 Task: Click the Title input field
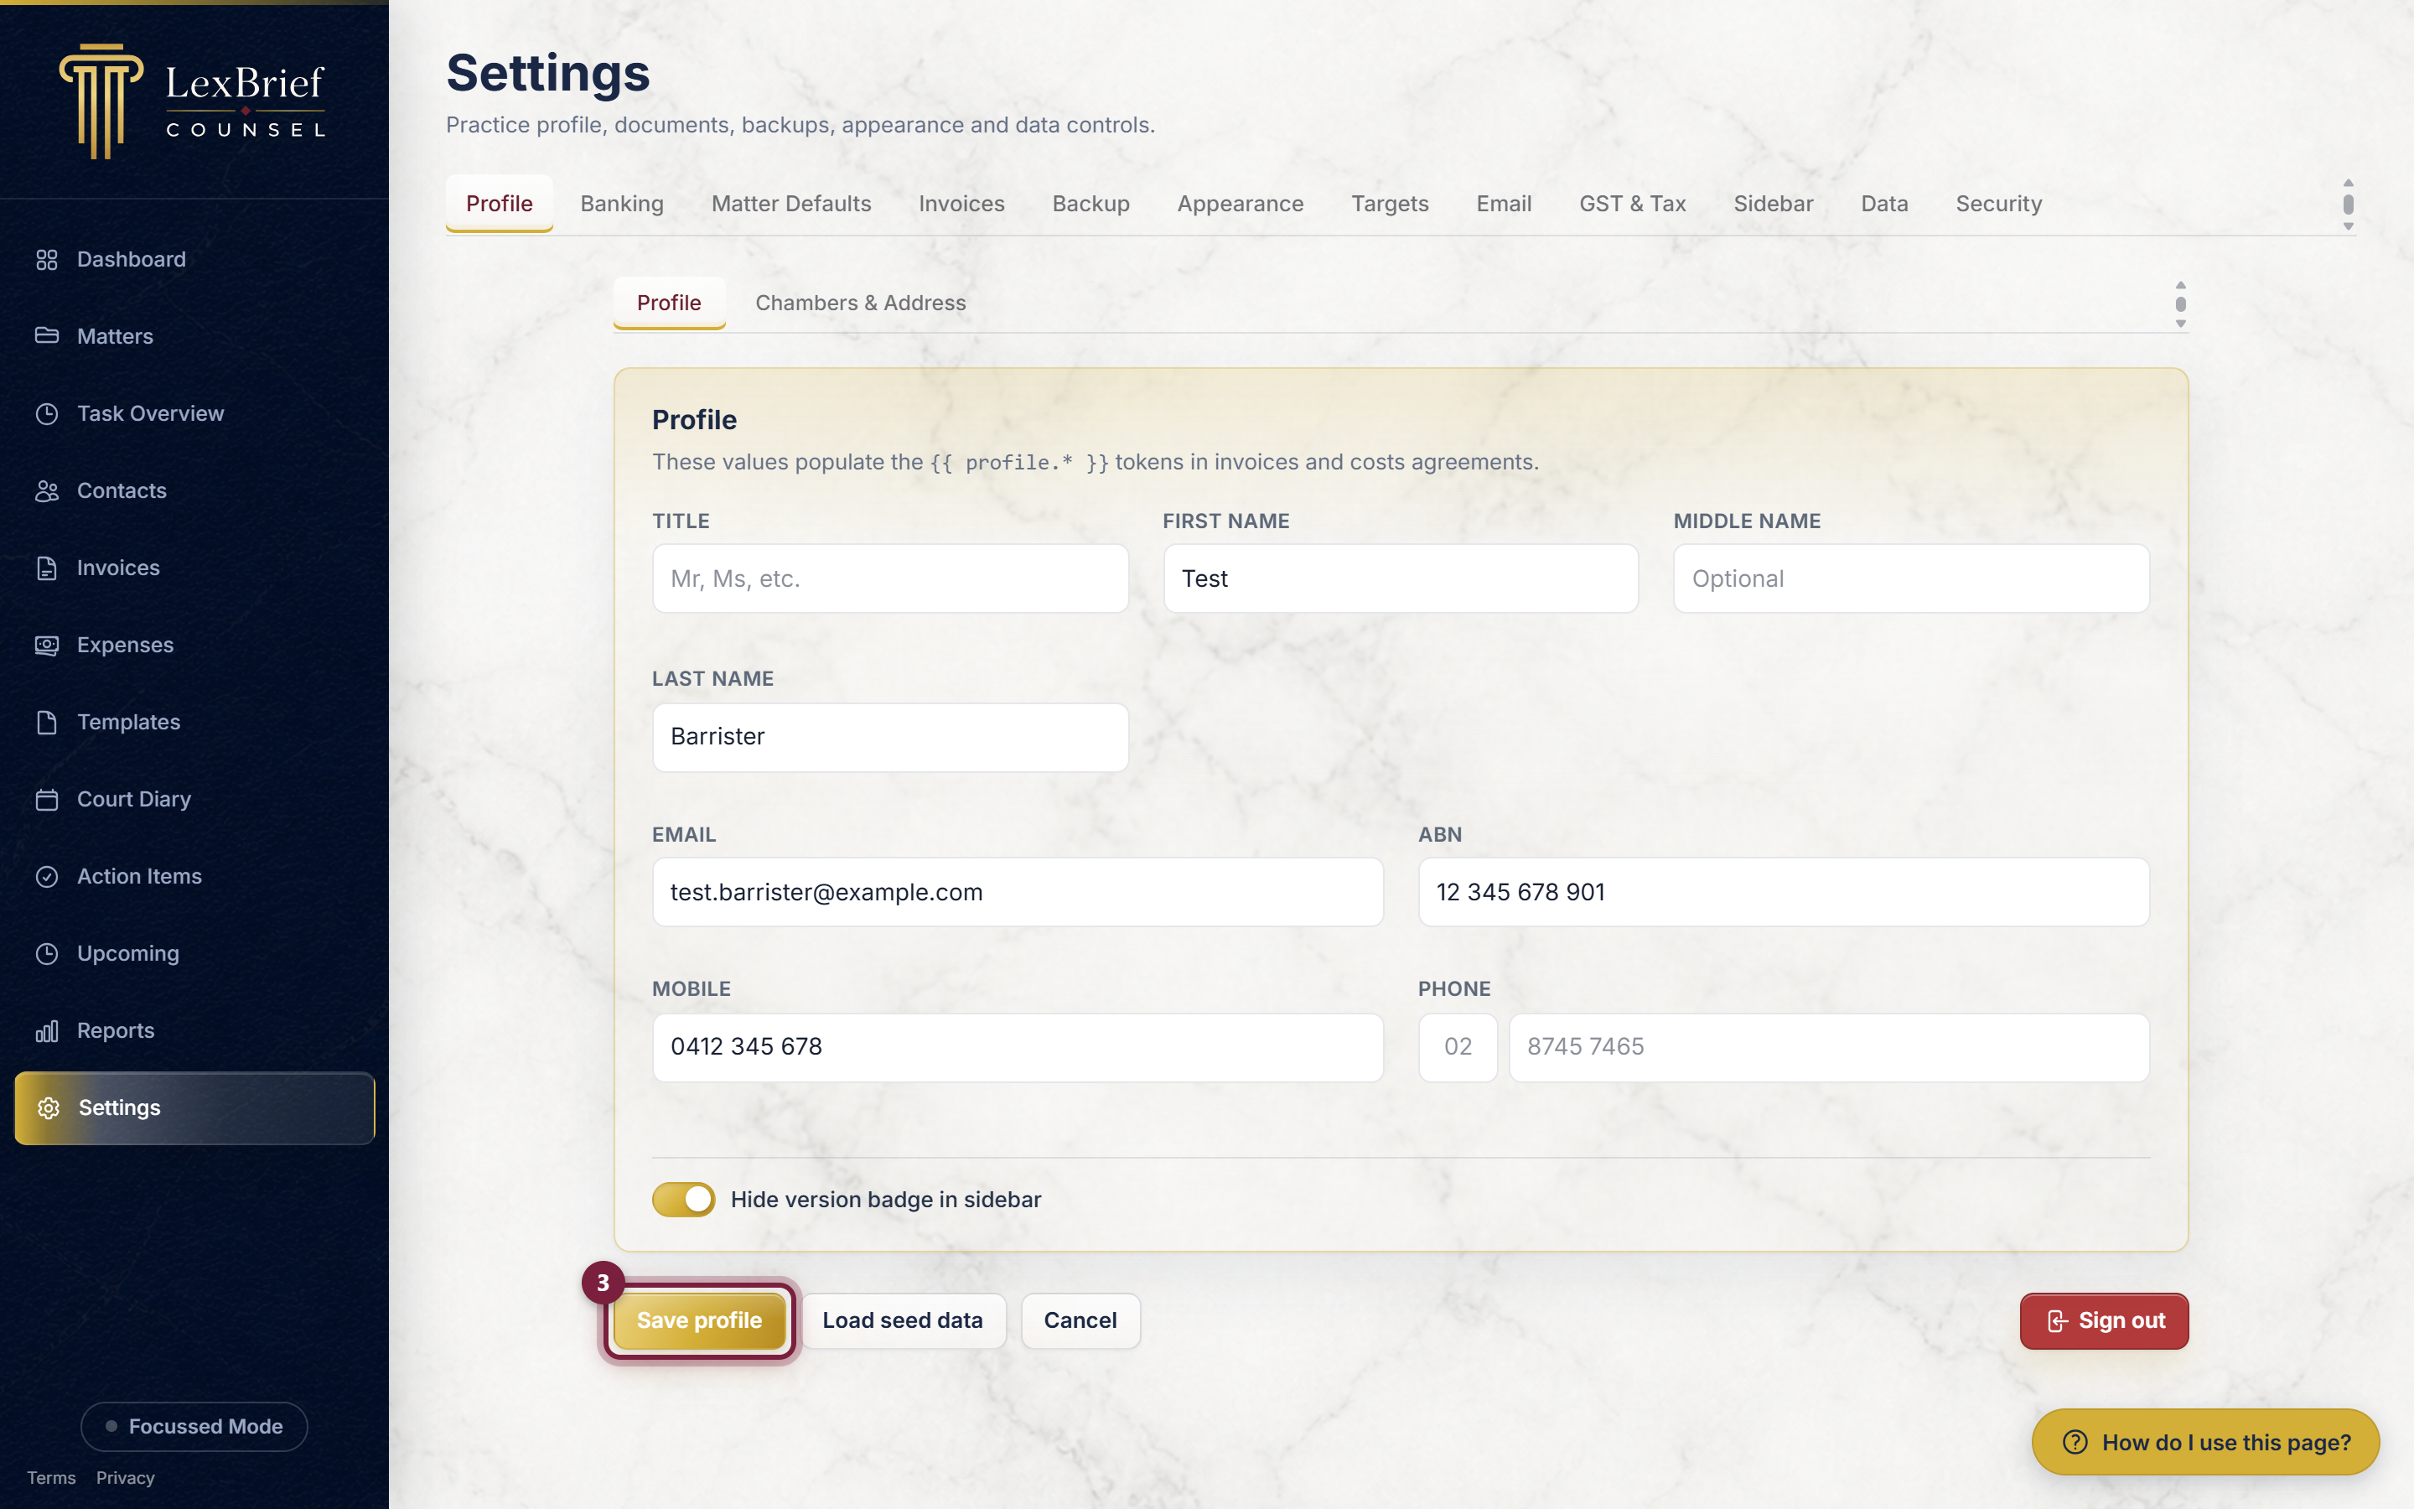tap(890, 578)
